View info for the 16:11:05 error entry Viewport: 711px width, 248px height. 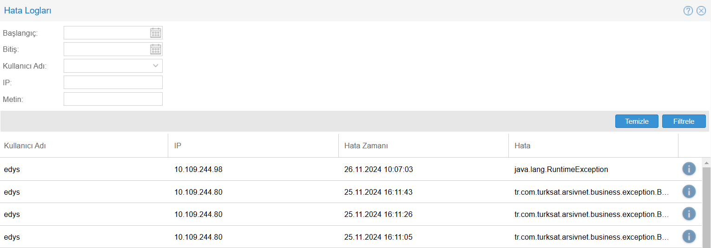pos(689,236)
